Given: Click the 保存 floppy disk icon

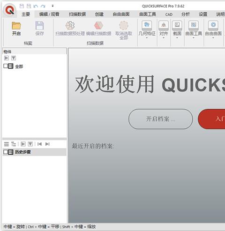Looking at the screenshot, I should point(39,26).
